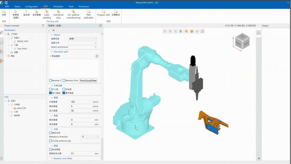This screenshot has height=164, width=291.
Task: Toggle the Config external axis checkbox
Action: pos(50,141)
